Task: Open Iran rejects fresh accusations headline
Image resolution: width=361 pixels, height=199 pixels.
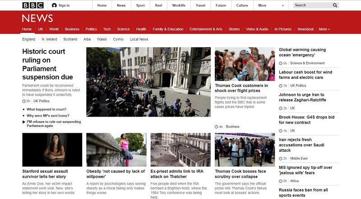Action: tap(301, 145)
